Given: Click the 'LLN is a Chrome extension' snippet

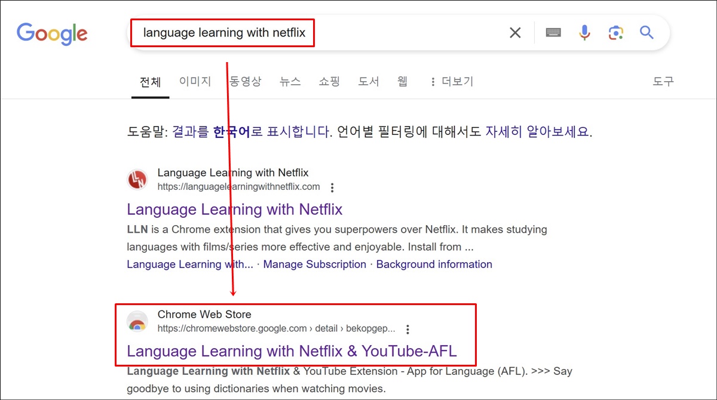Looking at the screenshot, I should point(337,238).
